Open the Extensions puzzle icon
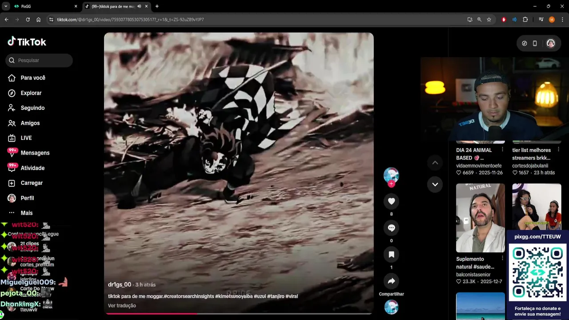Viewport: 569px width, 320px height. [525, 20]
